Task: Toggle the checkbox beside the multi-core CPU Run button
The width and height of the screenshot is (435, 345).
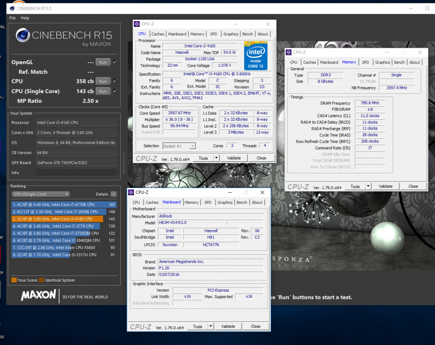Action: [x=115, y=81]
